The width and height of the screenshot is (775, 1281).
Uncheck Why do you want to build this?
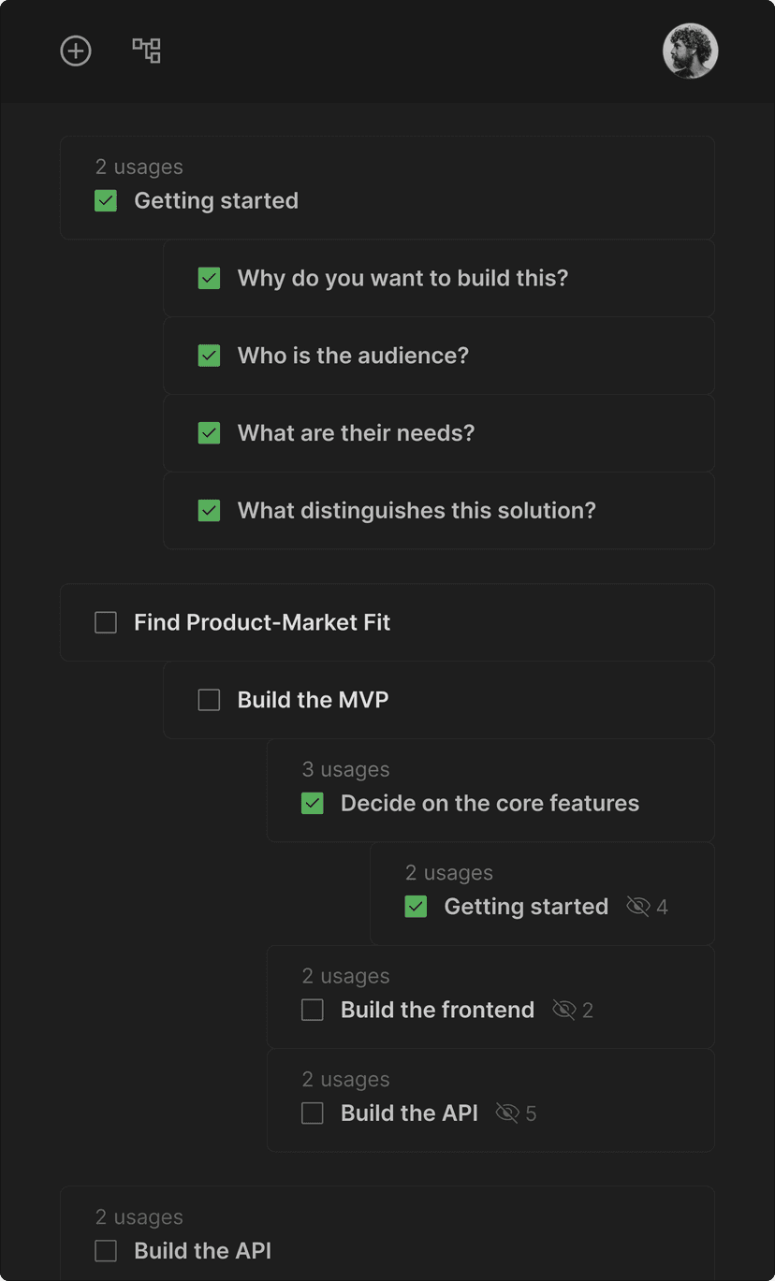pyautogui.click(x=209, y=278)
